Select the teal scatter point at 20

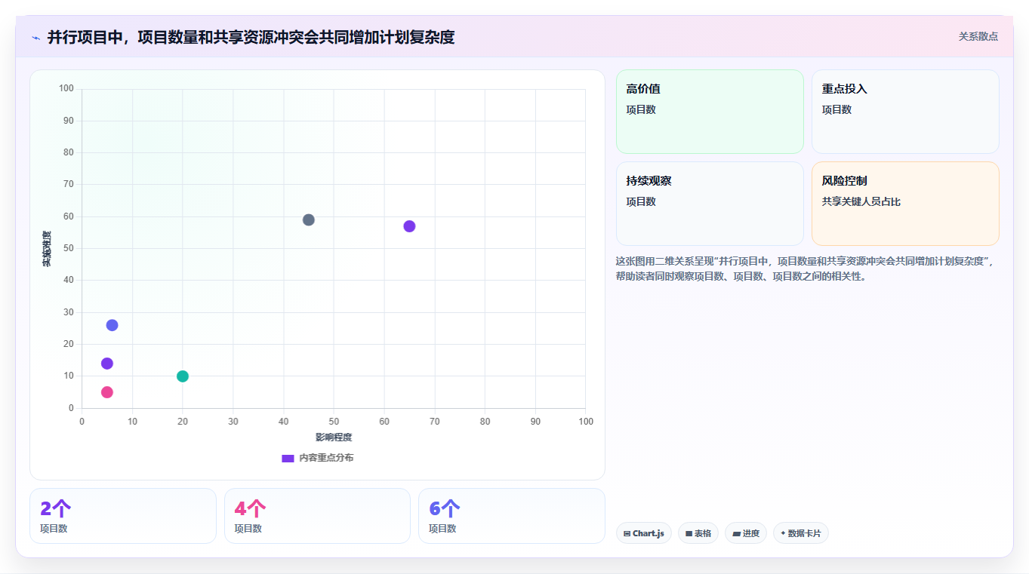click(183, 376)
